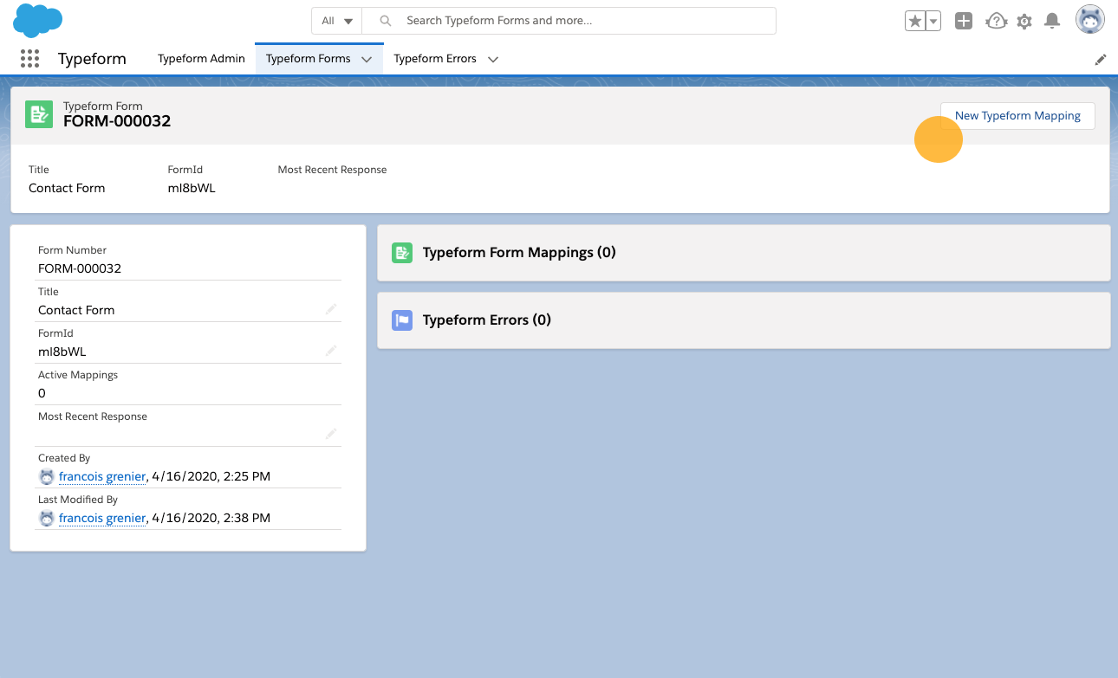Click the ml8bWL value in details panel
Screen dimensions: 1118x678
[62, 352]
